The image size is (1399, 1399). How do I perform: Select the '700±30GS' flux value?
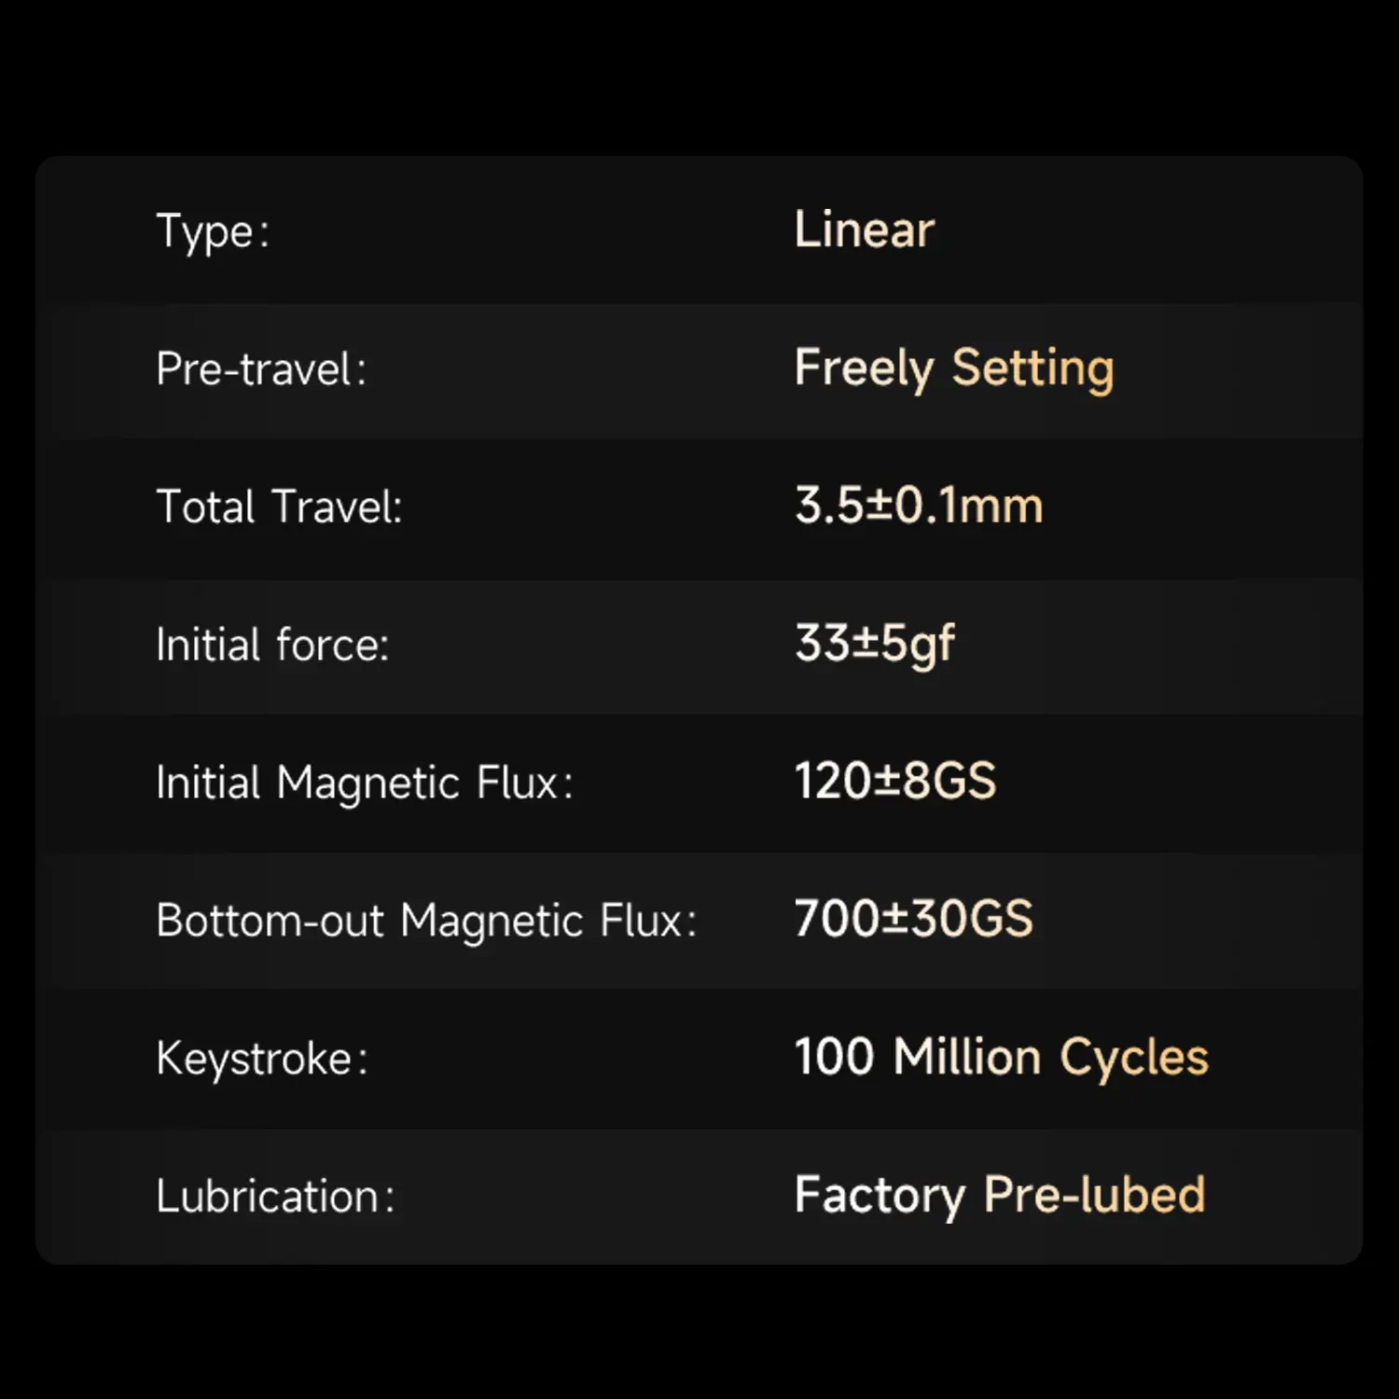(x=914, y=919)
